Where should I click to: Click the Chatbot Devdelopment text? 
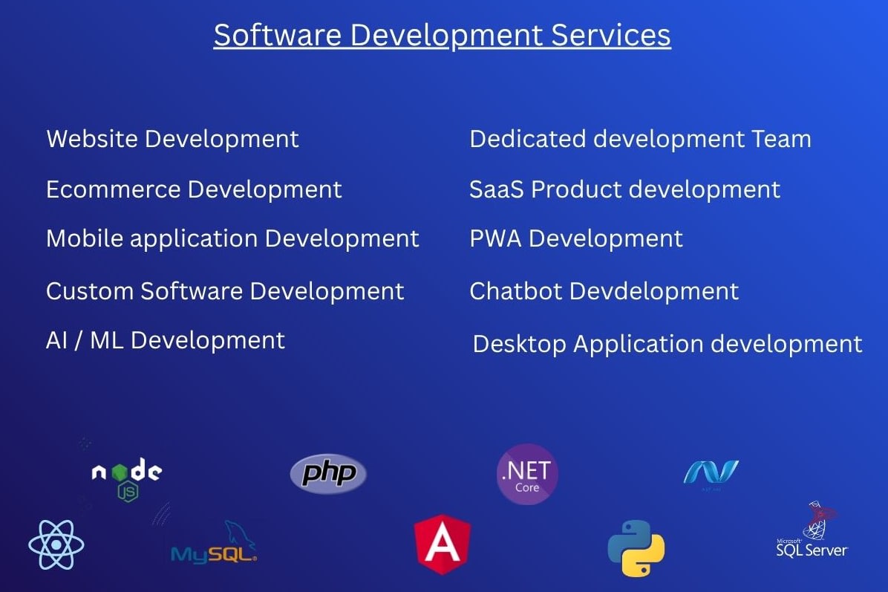pos(604,291)
